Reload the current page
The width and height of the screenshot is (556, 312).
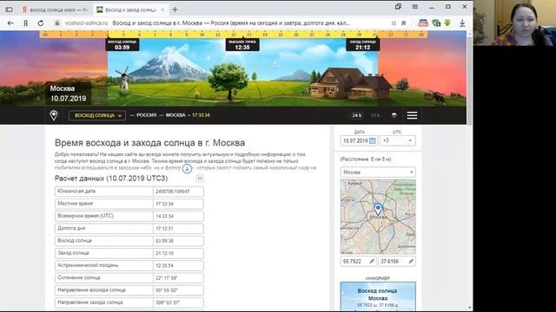[41, 23]
